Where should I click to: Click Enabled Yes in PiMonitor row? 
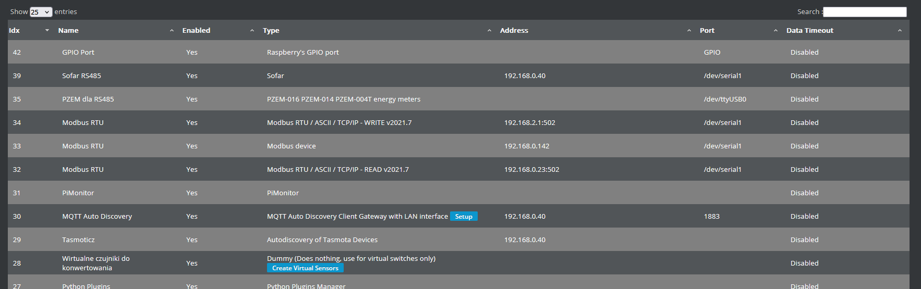coord(192,193)
